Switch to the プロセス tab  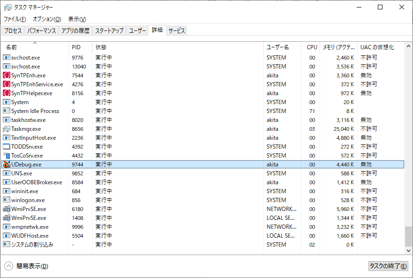tap(13, 31)
